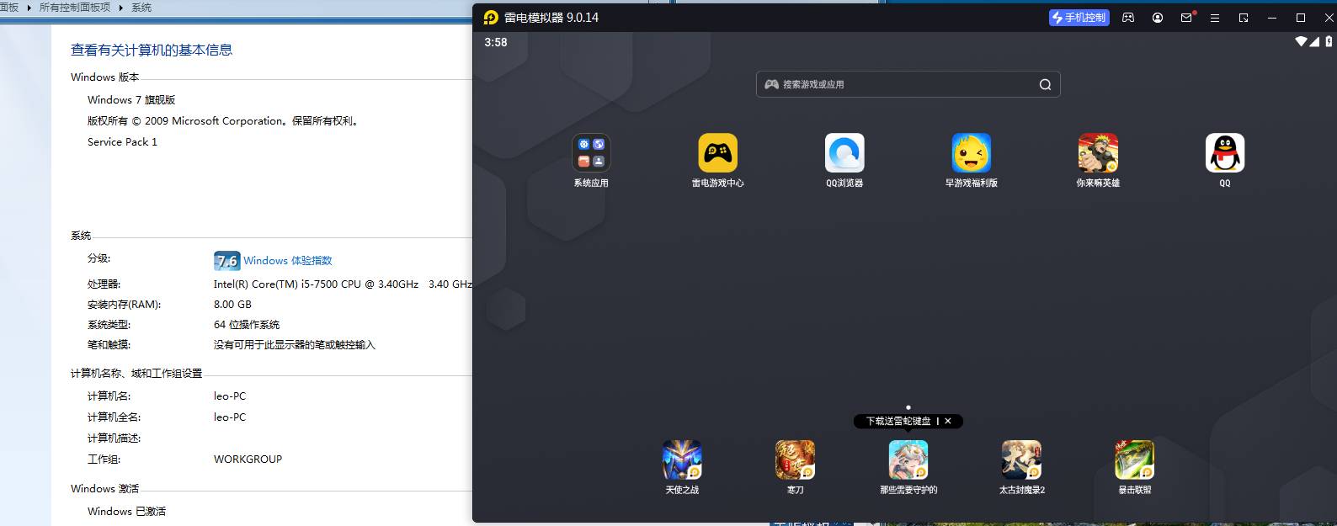Click the home page indicator dot
Viewport: 1337px width, 526px height.
(908, 407)
